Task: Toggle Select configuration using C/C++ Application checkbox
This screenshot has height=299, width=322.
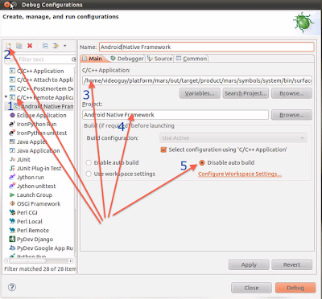Action: (163, 149)
